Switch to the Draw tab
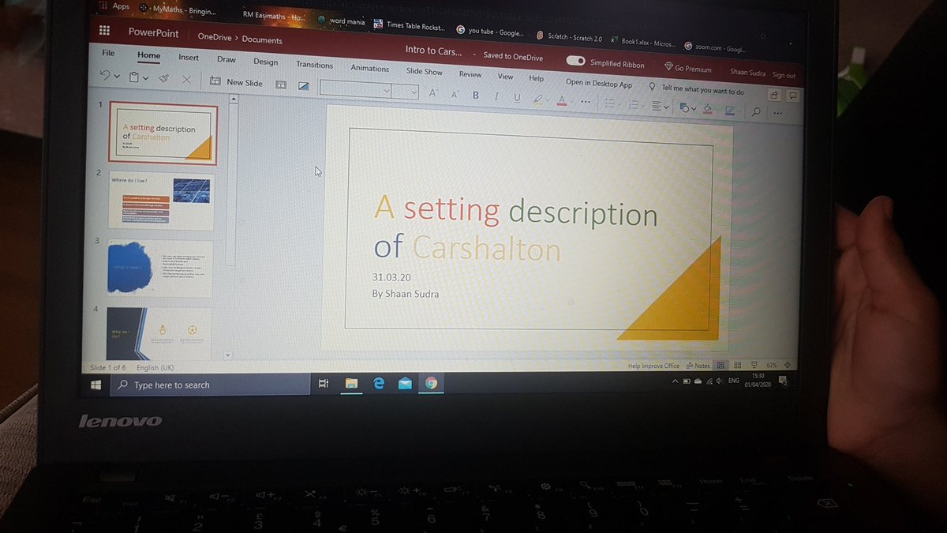947x533 pixels. pyautogui.click(x=226, y=59)
